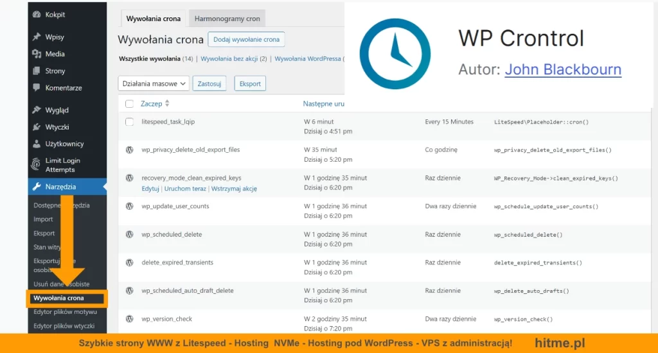Click wp_update_user_counts hook name
The image size is (658, 353).
pyautogui.click(x=175, y=206)
